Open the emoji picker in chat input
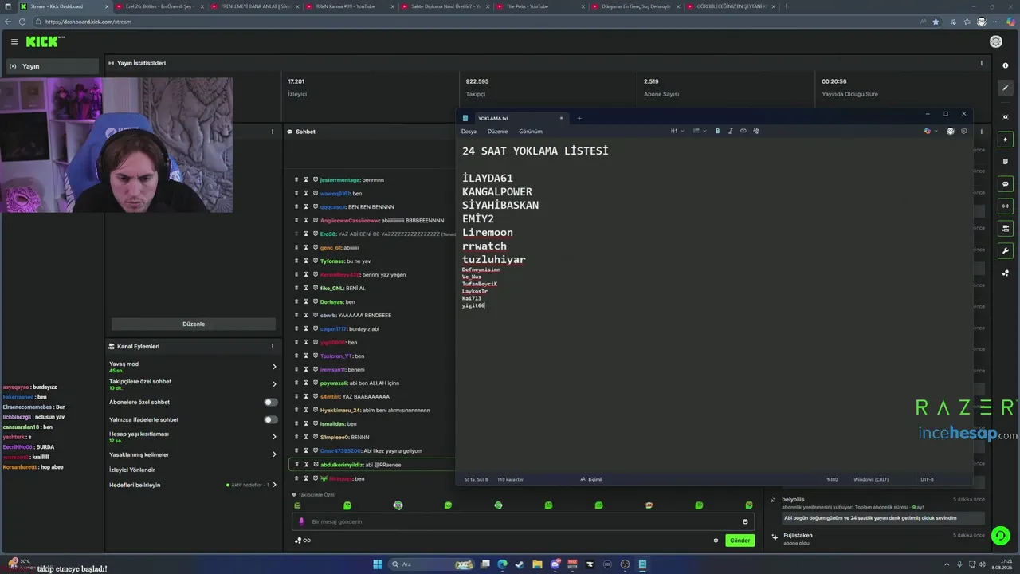1020x574 pixels. point(745,521)
